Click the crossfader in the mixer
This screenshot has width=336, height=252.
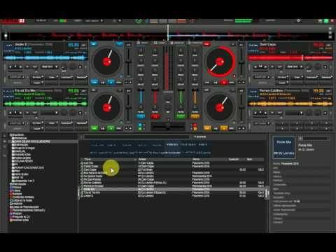point(168,127)
